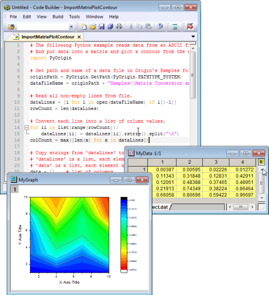The height and width of the screenshot is (295, 269).
Task: Click the red breakpoint icon in the toolbar
Action: (x=190, y=27)
